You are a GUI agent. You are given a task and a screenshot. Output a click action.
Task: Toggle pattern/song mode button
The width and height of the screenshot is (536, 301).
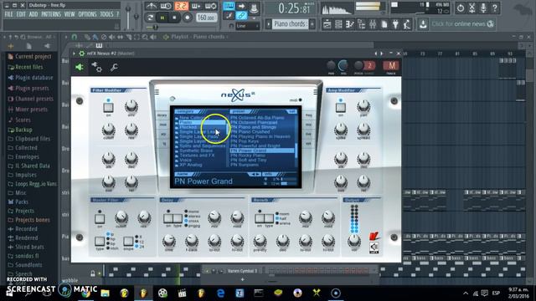[150, 18]
